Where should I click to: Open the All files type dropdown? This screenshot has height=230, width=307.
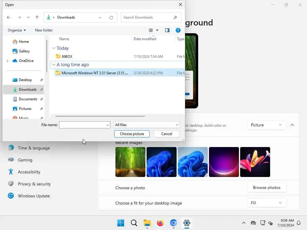pyautogui.click(x=147, y=125)
